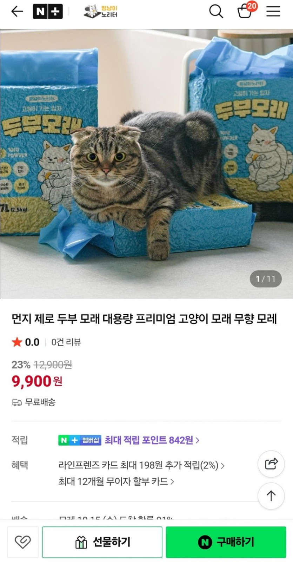Tap the back arrow icon

click(x=17, y=12)
